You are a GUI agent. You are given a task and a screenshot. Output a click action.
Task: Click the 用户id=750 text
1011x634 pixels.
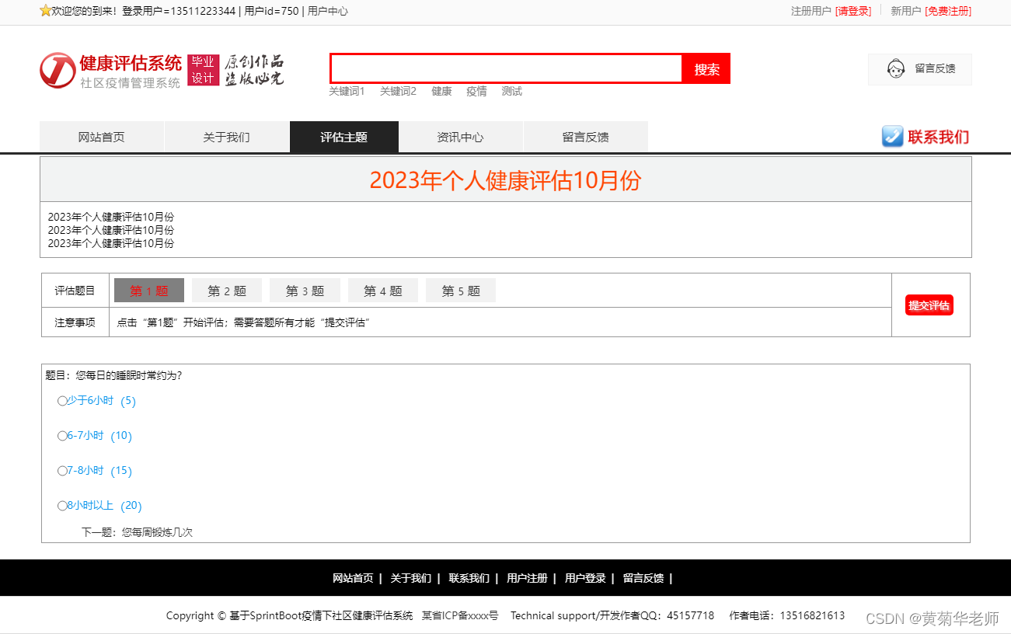pos(271,11)
